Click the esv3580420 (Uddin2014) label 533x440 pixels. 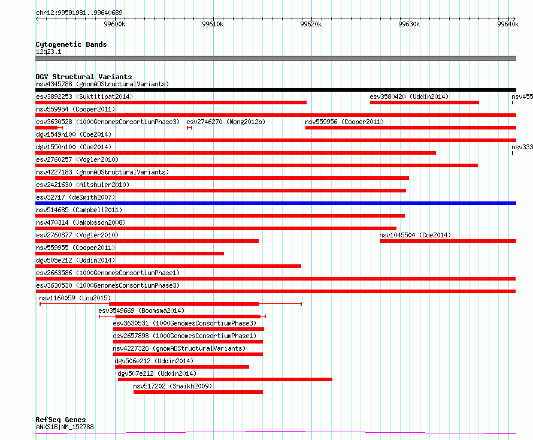(x=409, y=97)
